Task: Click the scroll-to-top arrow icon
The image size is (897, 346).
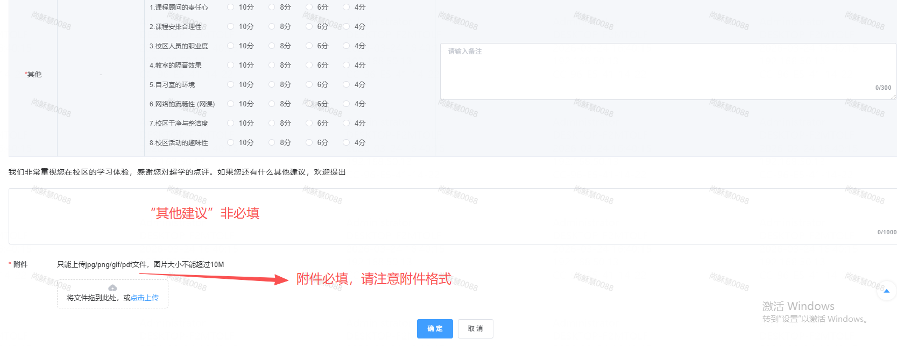Action: [886, 291]
